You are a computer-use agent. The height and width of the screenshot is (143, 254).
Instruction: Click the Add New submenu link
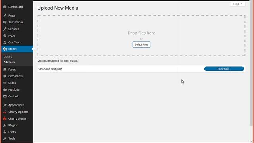[9, 62]
